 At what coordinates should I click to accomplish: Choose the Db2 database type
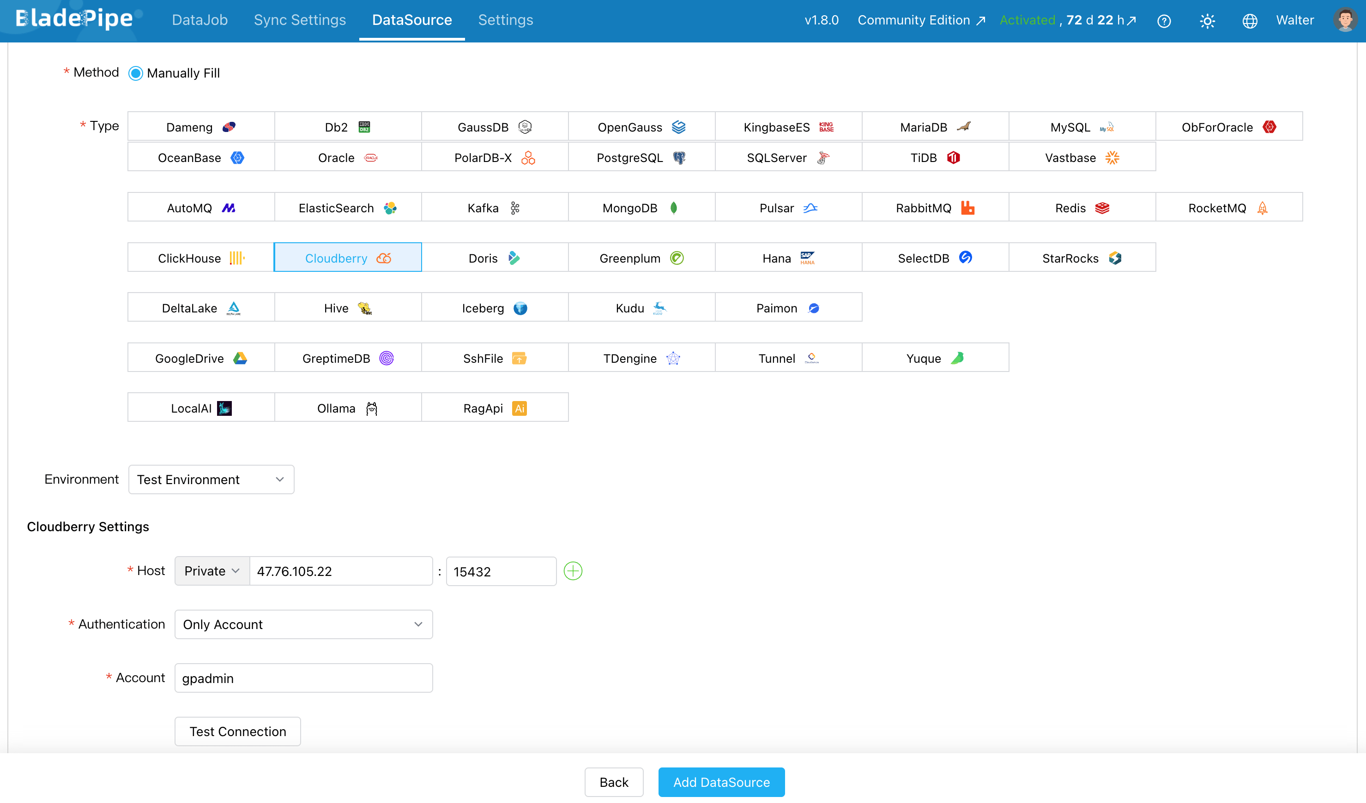click(x=348, y=127)
